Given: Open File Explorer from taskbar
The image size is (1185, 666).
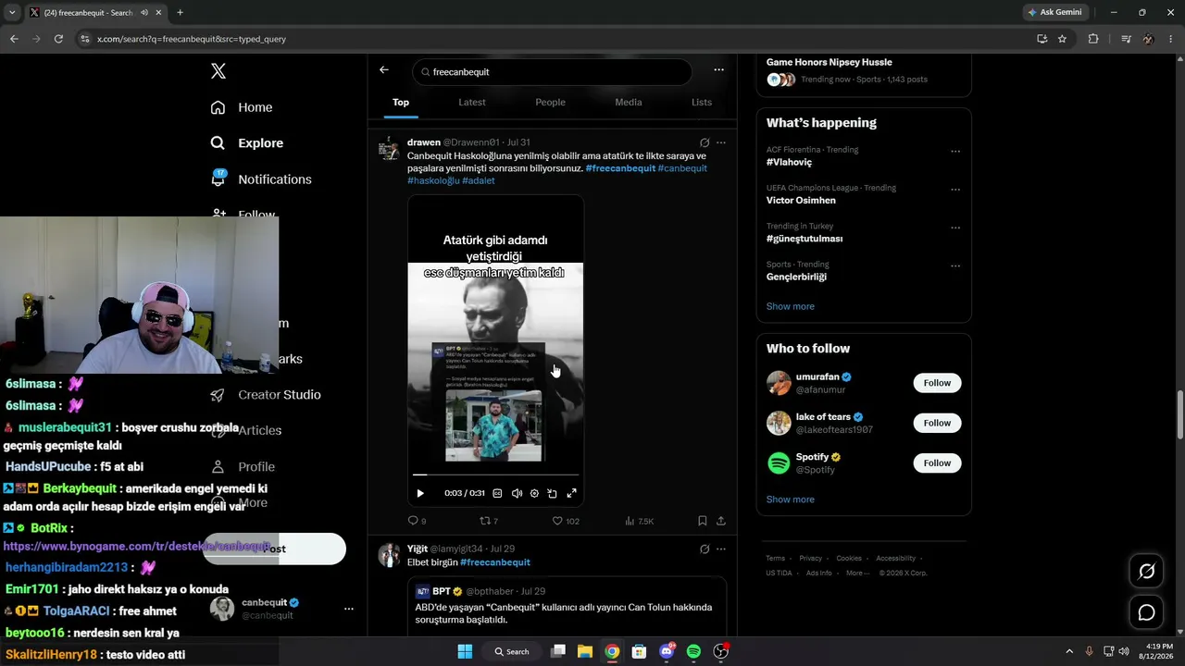Looking at the screenshot, I should (585, 651).
